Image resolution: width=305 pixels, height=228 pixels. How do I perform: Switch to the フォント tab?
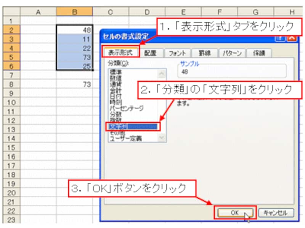(x=177, y=53)
